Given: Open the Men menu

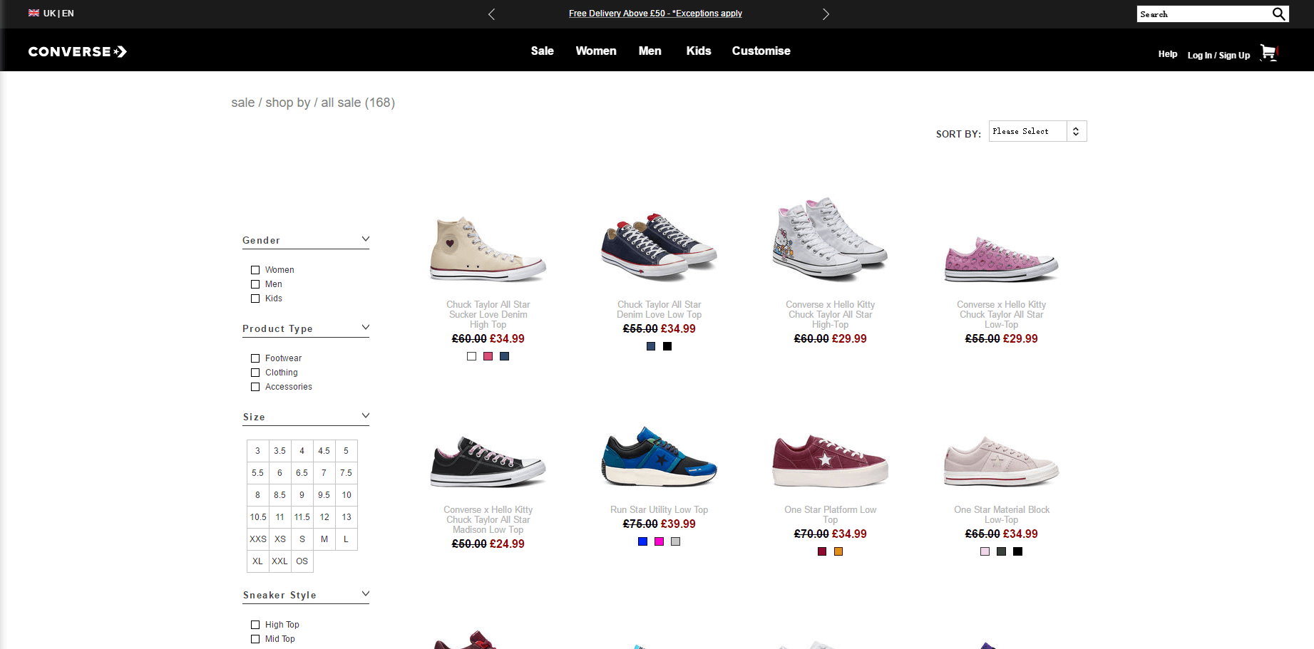Looking at the screenshot, I should [650, 51].
